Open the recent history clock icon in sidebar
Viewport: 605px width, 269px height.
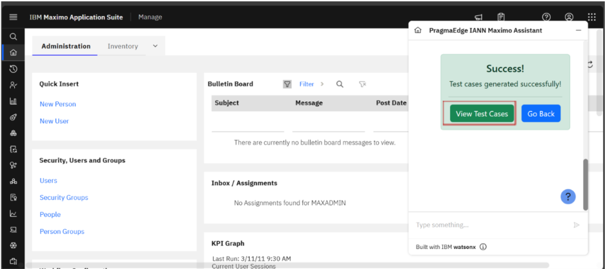[x=13, y=69]
